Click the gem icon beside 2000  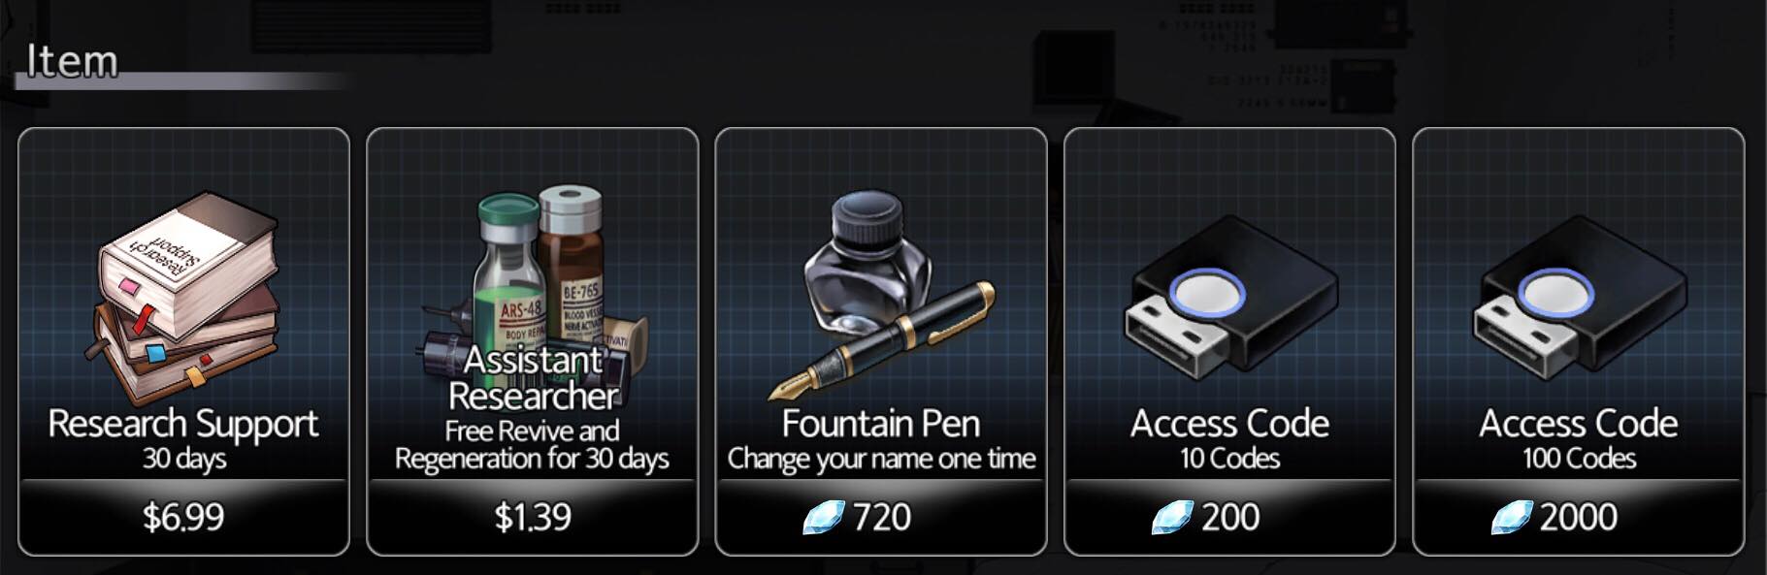coord(1512,517)
